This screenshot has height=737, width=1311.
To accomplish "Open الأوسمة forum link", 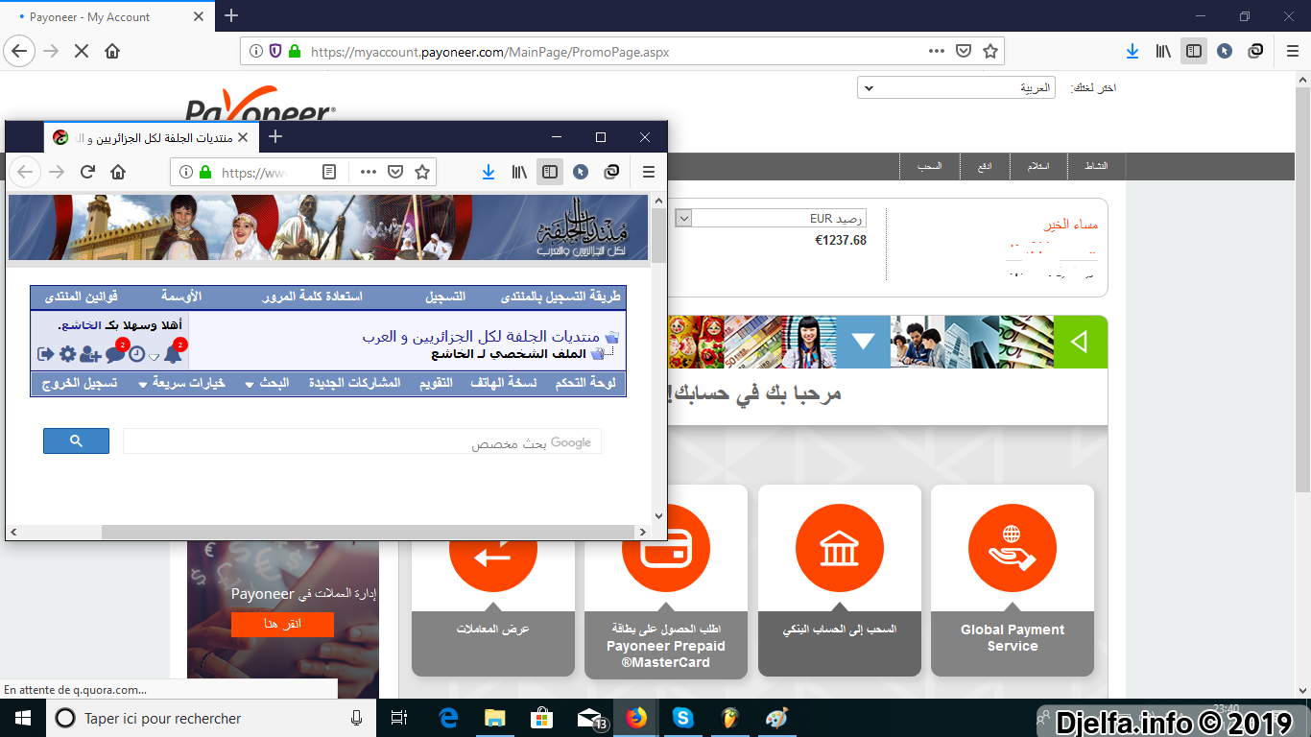I will [x=181, y=297].
